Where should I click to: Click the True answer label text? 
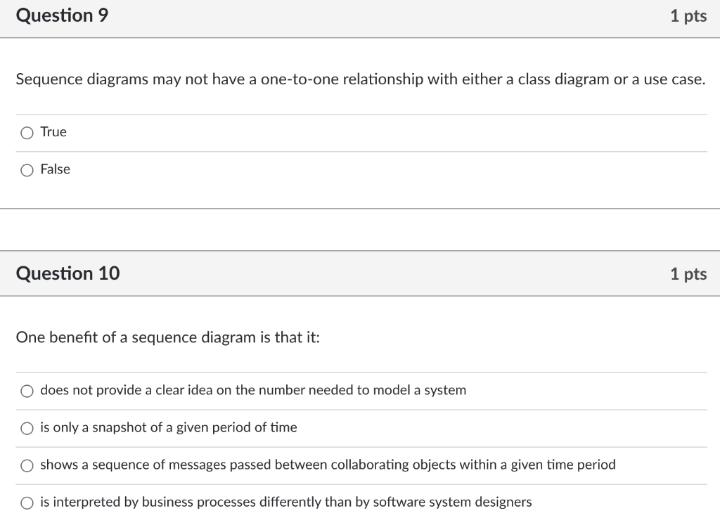(53, 132)
